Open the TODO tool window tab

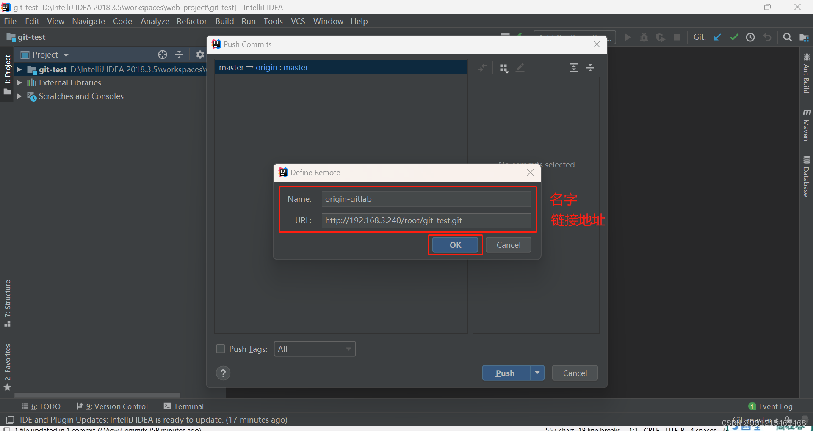click(41, 406)
